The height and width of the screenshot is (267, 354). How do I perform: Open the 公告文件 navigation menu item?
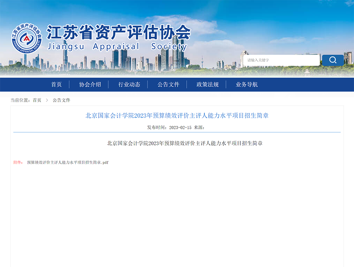pyautogui.click(x=168, y=85)
